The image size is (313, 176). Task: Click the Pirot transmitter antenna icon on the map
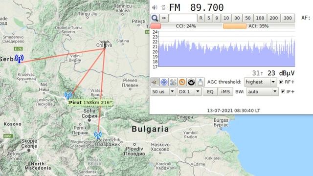tap(68, 95)
